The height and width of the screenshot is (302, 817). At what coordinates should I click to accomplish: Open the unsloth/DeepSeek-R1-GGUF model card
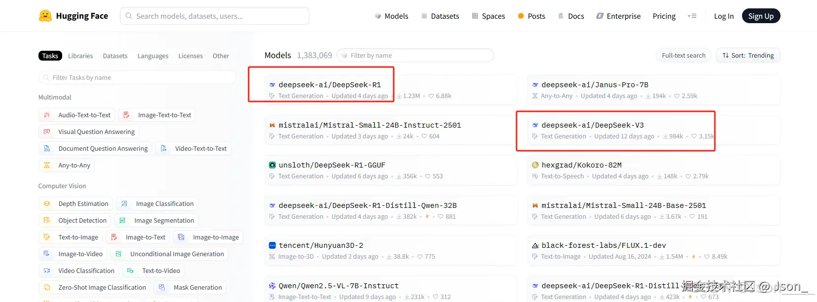tap(391, 170)
